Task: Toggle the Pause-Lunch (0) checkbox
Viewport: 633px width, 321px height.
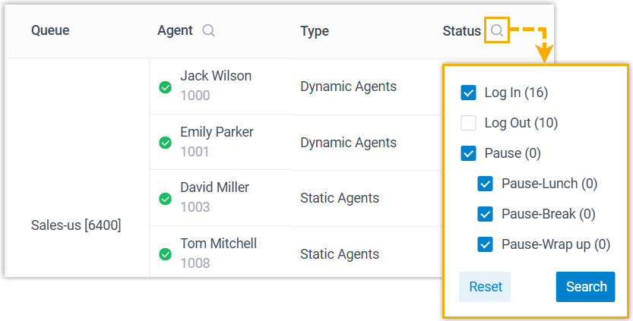Action: [x=485, y=184]
